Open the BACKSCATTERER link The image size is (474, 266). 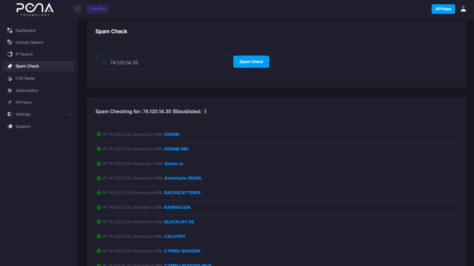pyautogui.click(x=182, y=193)
